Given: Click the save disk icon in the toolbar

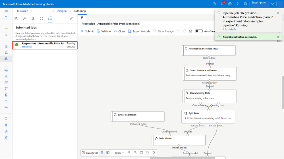Looking at the screenshot, I should point(190,31).
